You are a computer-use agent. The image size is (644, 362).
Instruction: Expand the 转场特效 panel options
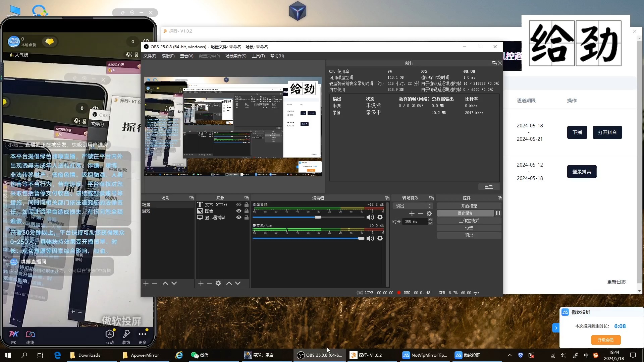pos(431,197)
